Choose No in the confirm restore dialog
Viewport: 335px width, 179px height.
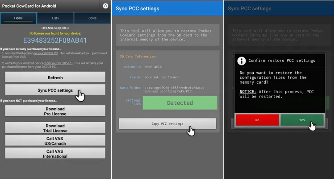click(257, 120)
